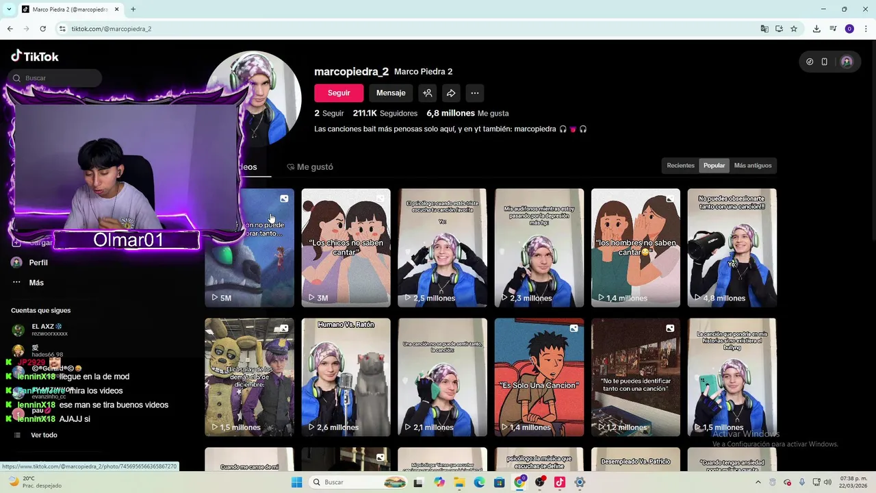
Task: Open Chrome media controls icon
Action: (x=833, y=29)
